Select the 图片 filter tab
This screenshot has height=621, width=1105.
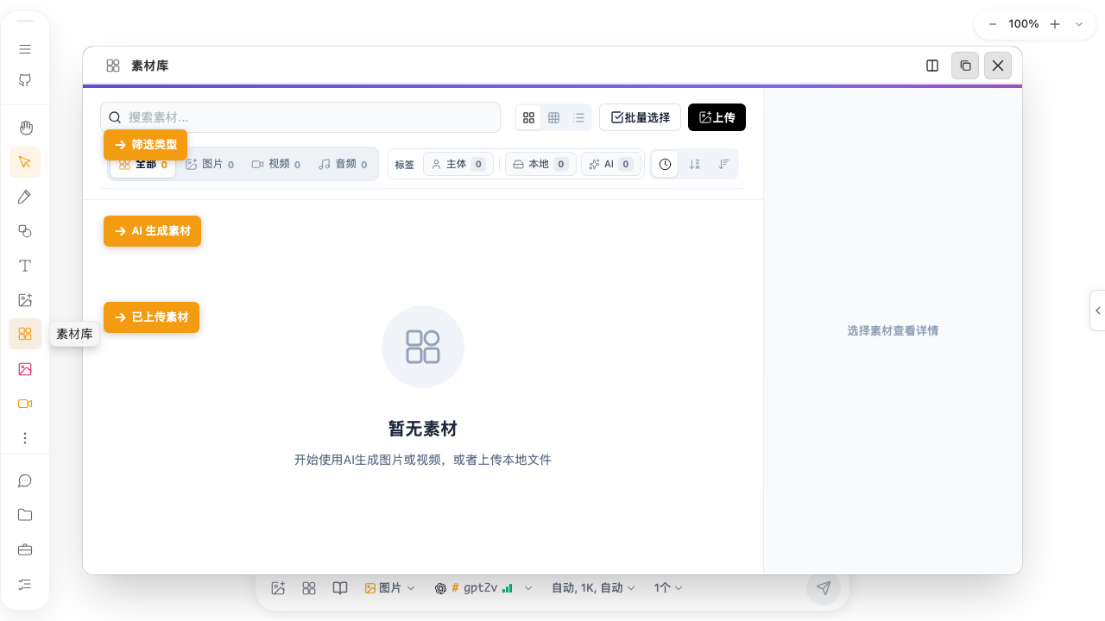click(210, 164)
